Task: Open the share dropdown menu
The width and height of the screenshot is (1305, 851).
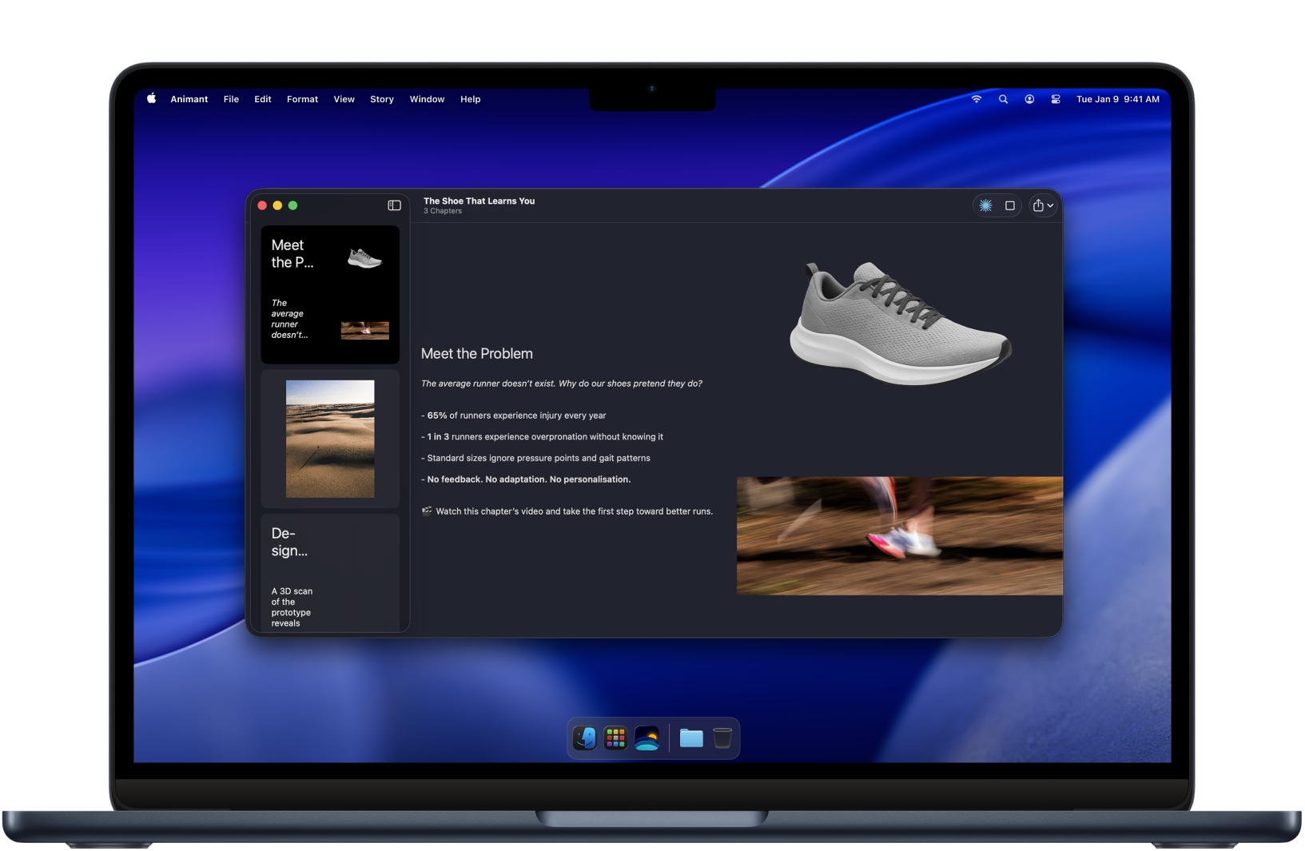Action: [x=1043, y=205]
